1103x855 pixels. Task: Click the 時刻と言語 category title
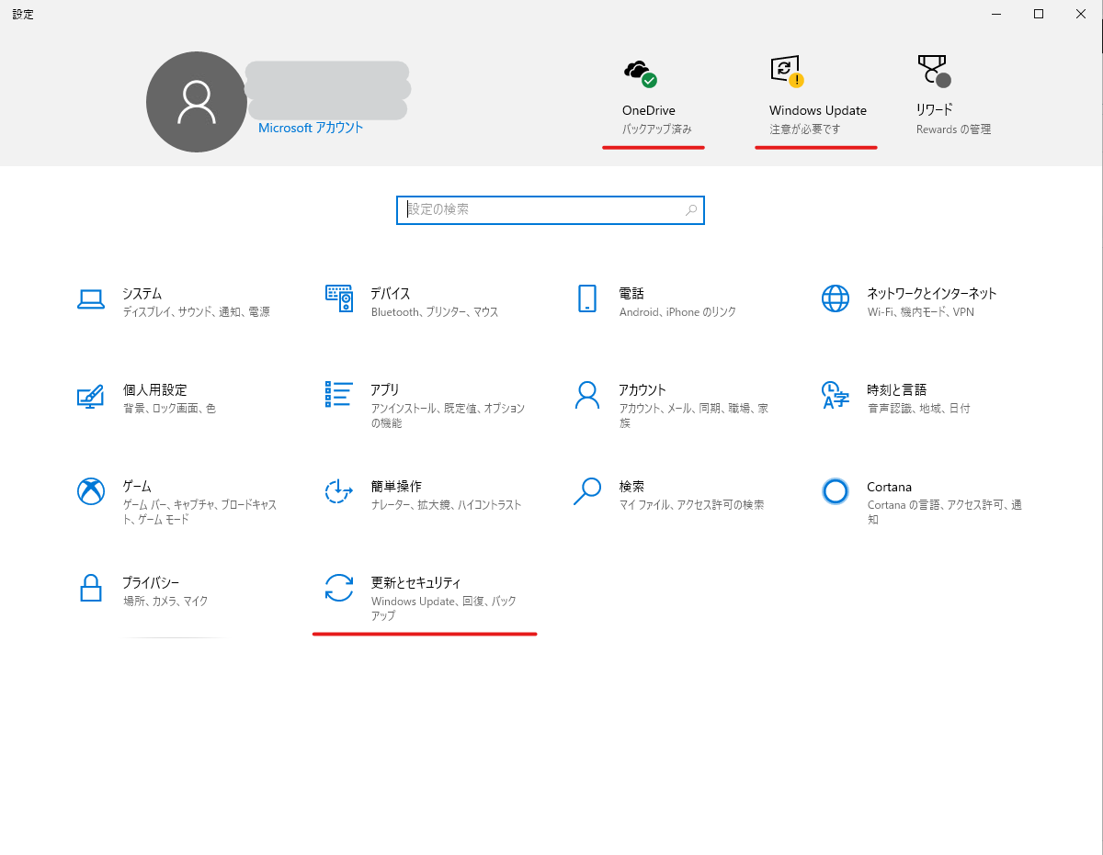897,389
